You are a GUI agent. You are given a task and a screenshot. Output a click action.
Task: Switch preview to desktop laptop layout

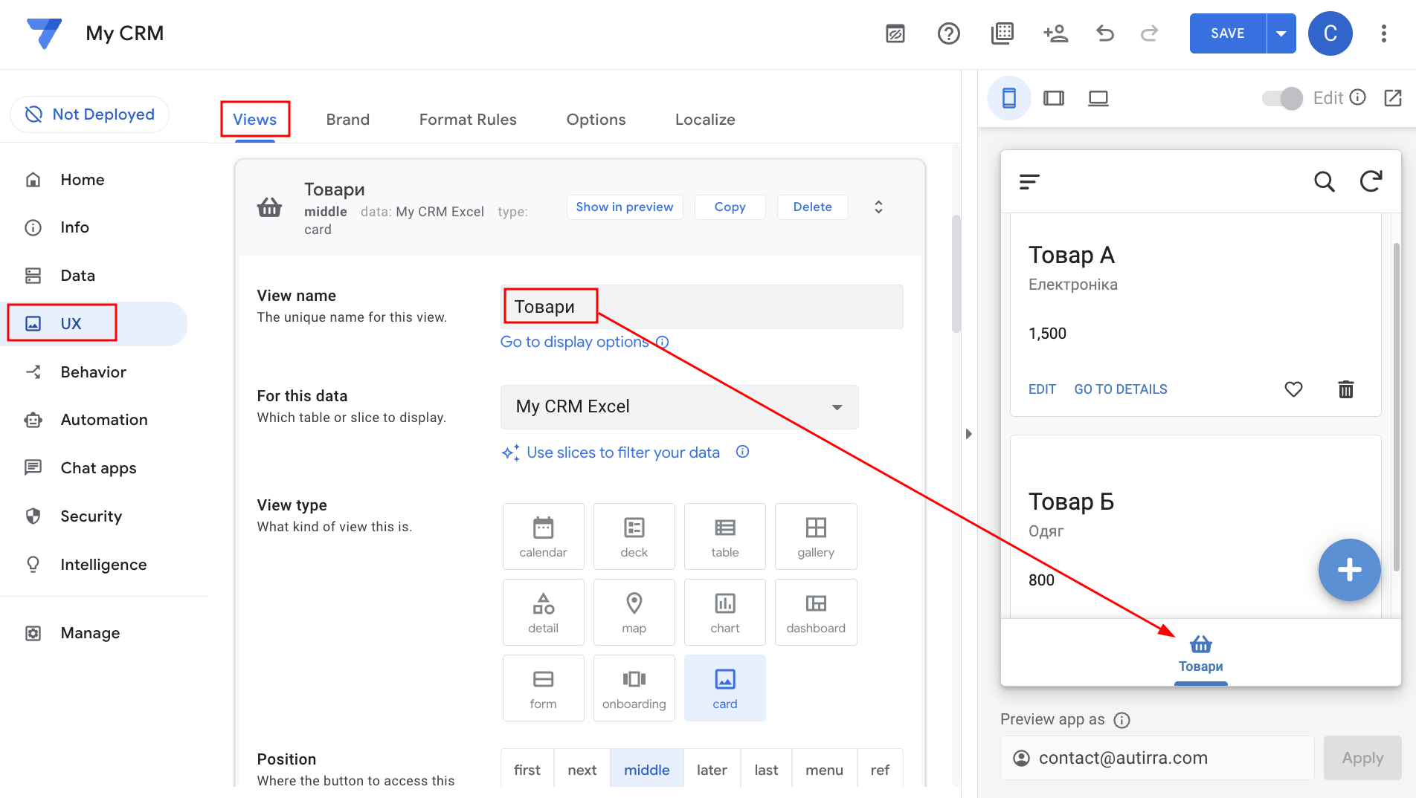pos(1098,98)
